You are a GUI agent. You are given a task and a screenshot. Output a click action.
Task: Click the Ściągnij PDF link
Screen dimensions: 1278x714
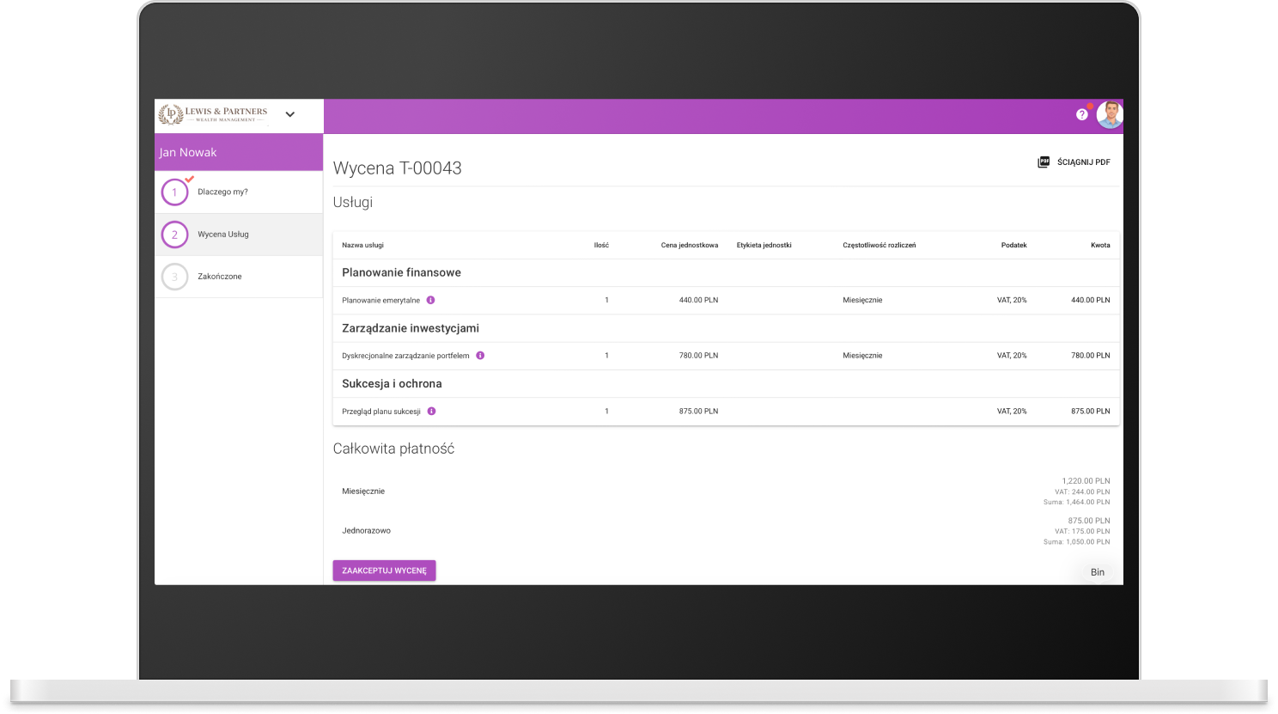pos(1083,162)
